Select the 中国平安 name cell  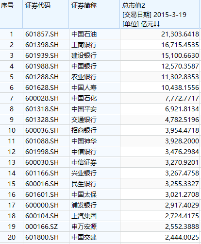point(95,109)
